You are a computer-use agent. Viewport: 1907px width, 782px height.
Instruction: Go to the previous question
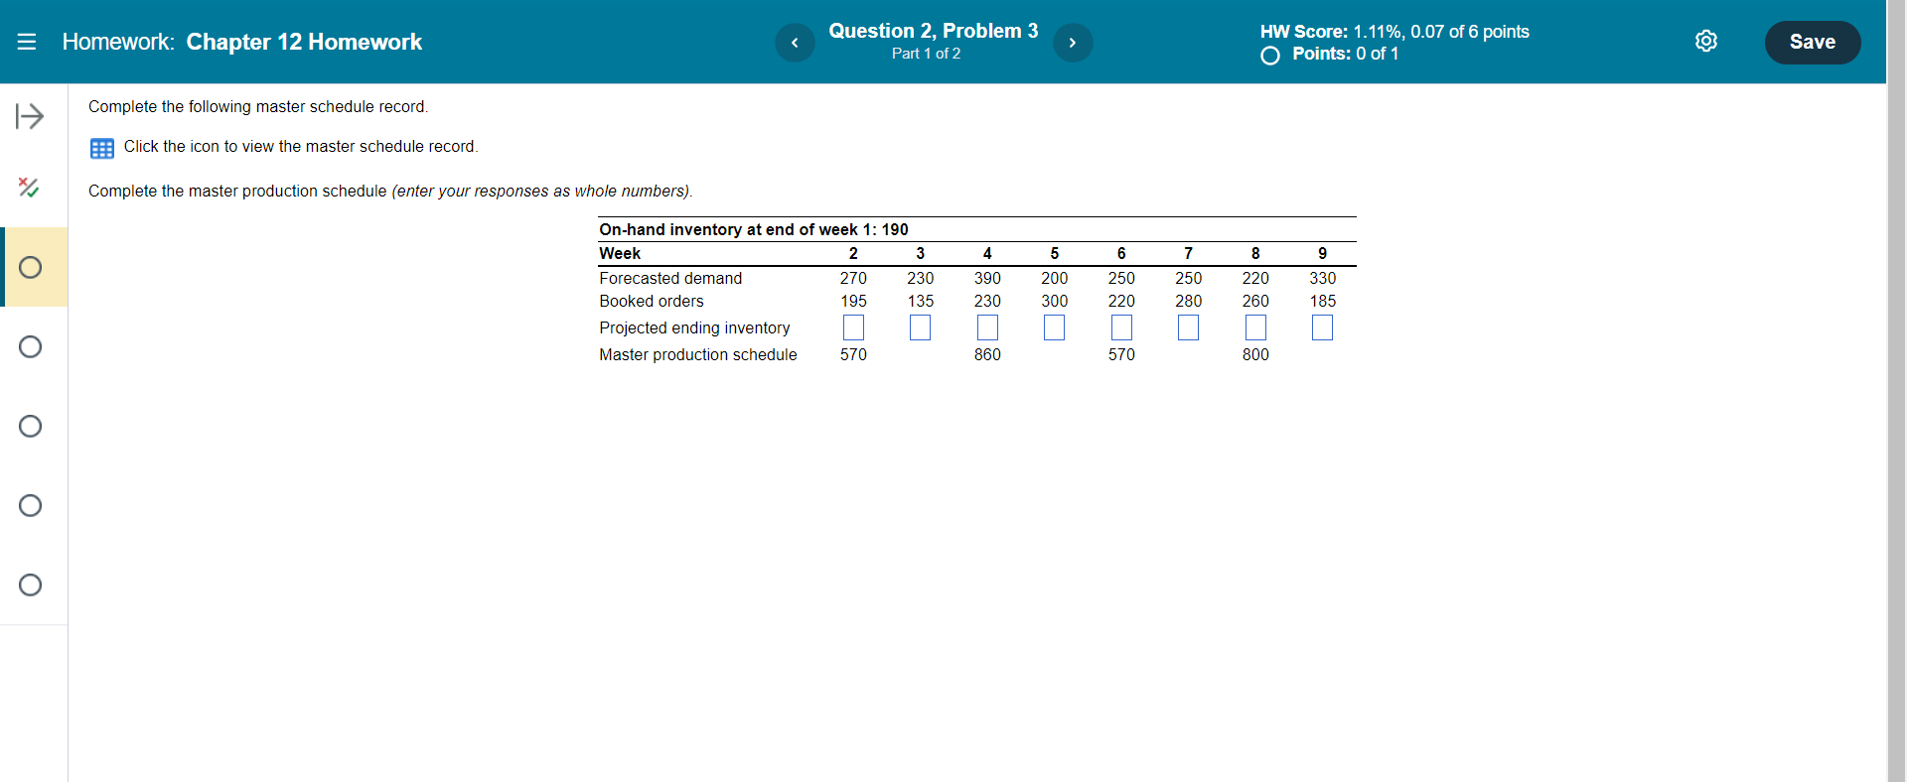pos(795,43)
